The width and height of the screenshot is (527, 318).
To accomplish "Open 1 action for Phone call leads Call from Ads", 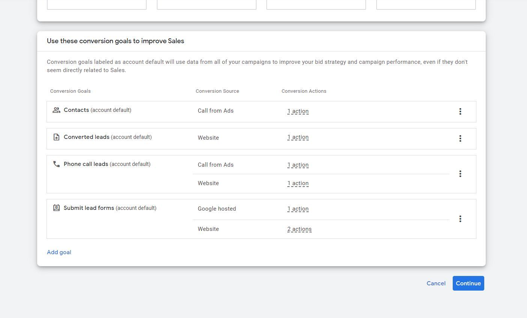I will [298, 165].
